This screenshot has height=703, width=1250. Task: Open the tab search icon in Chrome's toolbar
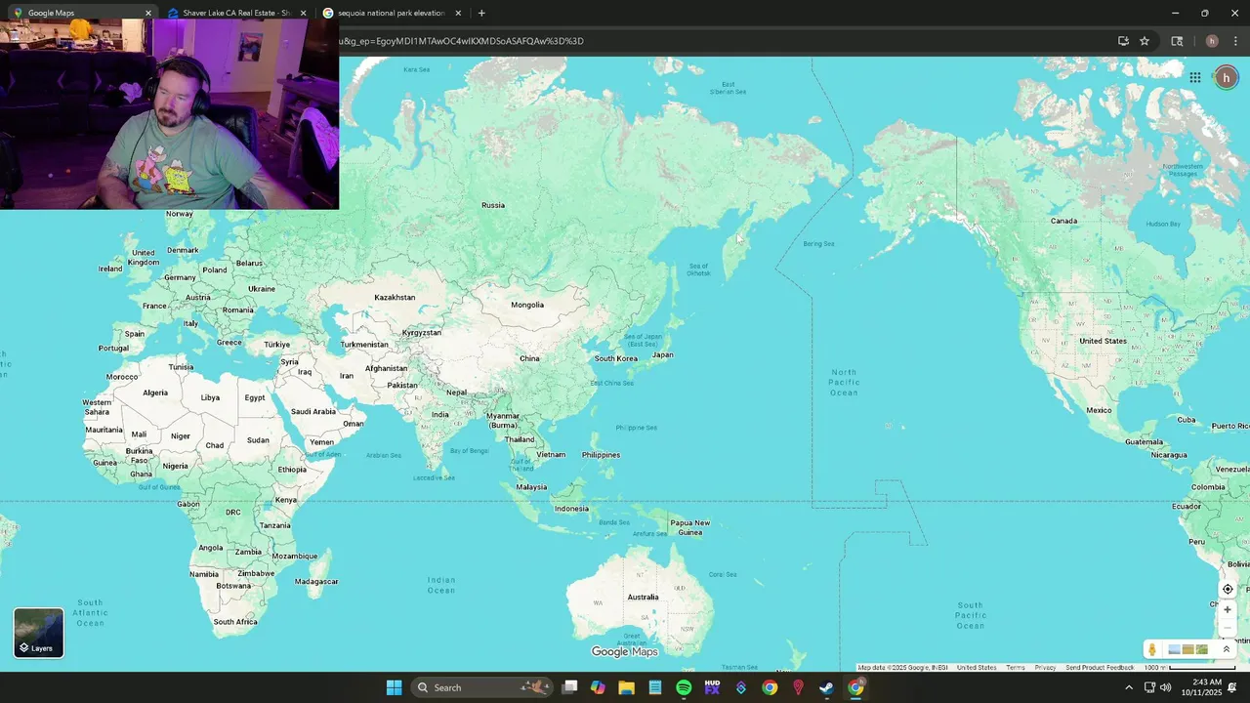pyautogui.click(x=1177, y=41)
